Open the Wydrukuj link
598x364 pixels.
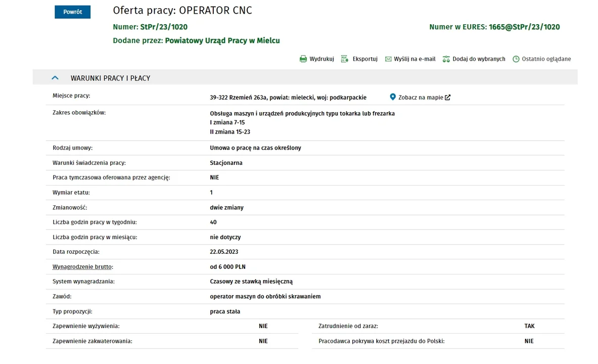tap(322, 59)
